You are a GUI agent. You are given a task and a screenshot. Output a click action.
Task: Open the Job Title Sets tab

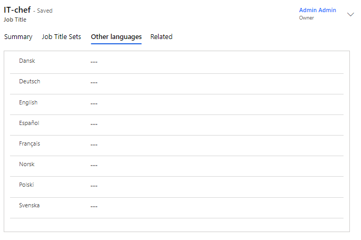pos(61,37)
